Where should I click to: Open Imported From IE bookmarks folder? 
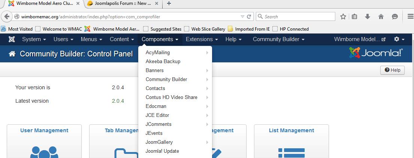[249, 29]
